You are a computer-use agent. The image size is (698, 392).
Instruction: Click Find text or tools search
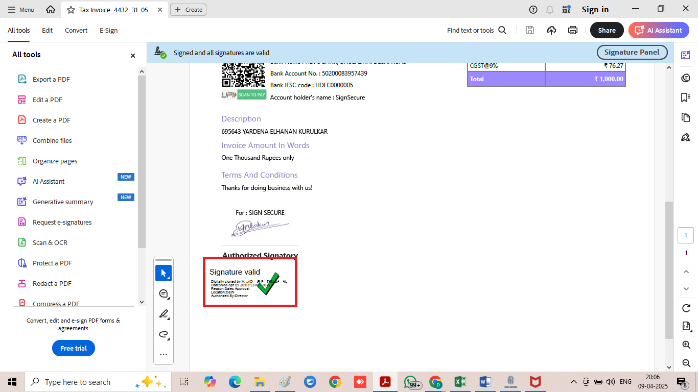click(x=476, y=30)
